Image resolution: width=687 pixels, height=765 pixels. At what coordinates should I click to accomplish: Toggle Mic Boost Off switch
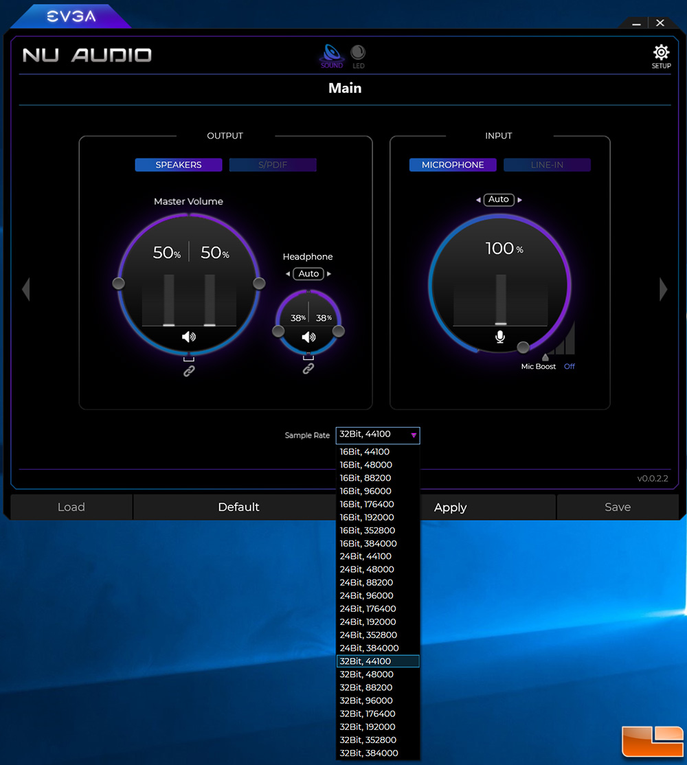pos(569,367)
